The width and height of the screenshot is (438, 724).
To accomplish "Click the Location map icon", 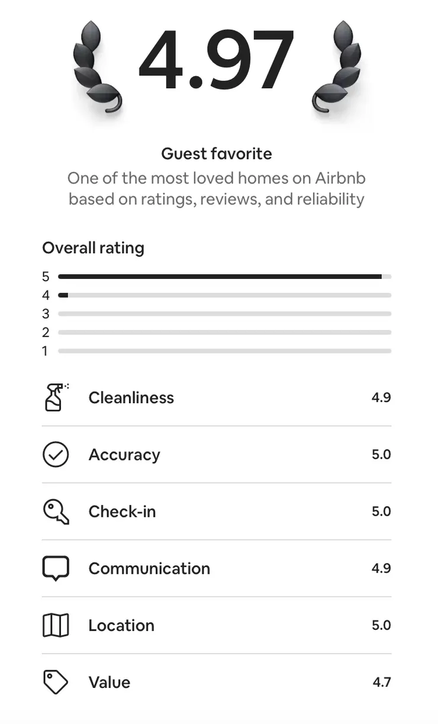I will [x=56, y=625].
